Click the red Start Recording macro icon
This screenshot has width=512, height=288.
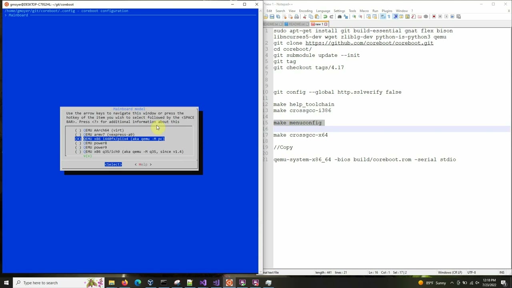[x=434, y=16]
